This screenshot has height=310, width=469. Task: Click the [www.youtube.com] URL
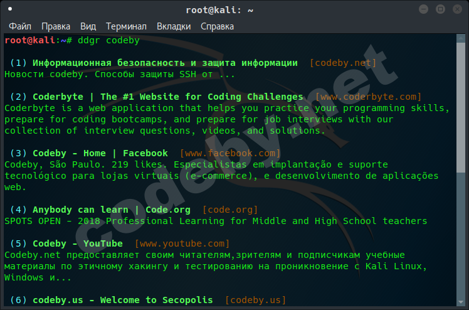point(182,243)
